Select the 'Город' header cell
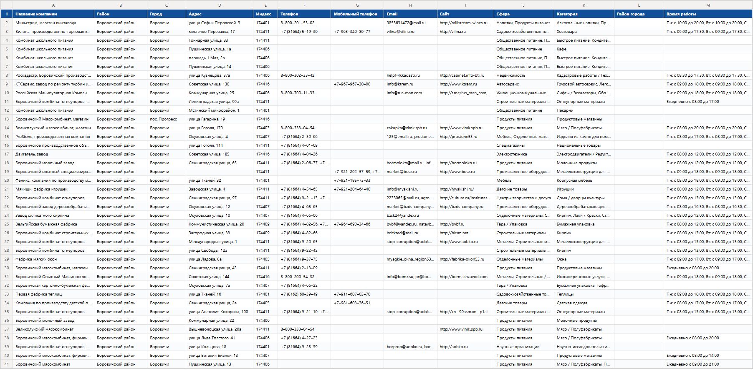The image size is (753, 376). [167, 14]
